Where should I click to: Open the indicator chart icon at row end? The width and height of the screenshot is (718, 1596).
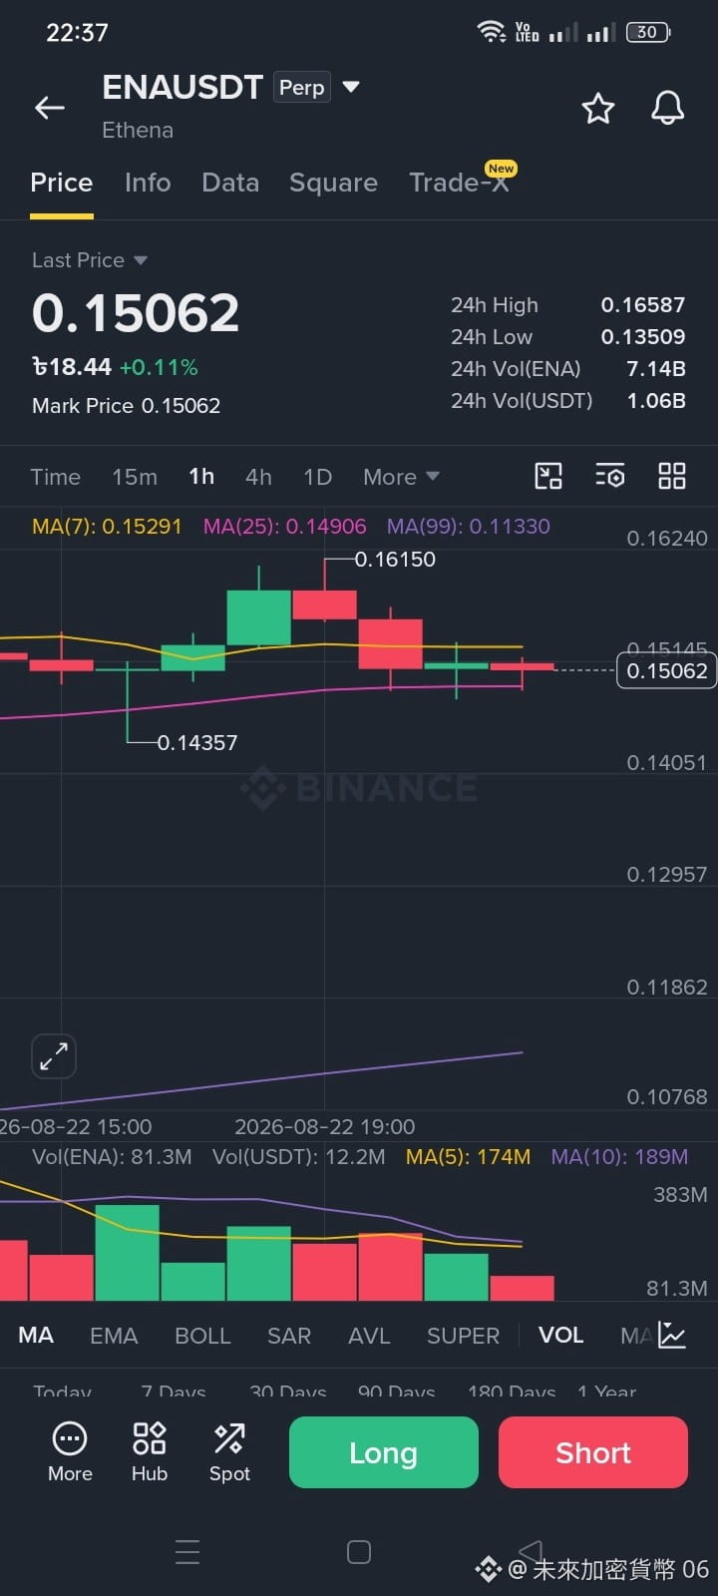[x=672, y=1335]
